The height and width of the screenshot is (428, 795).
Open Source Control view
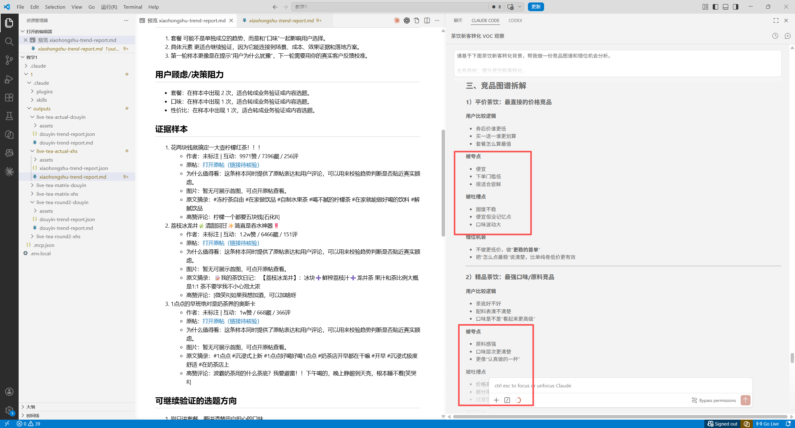pyautogui.click(x=9, y=60)
